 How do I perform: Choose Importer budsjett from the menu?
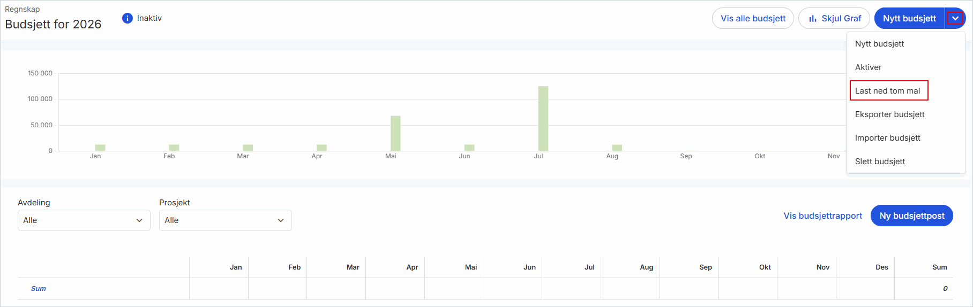(x=888, y=138)
